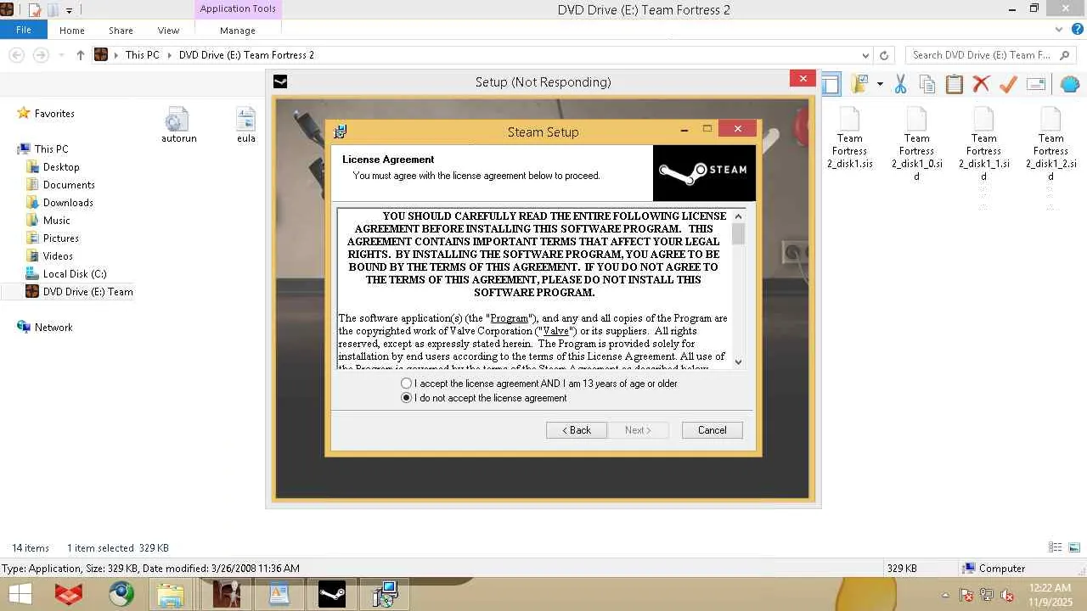Click the Copy icon in Explorer toolbar
1087x611 pixels.
(927, 84)
